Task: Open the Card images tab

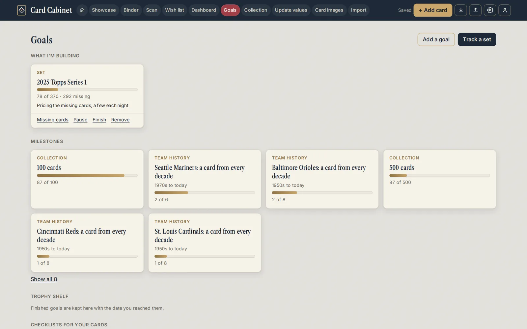Action: click(x=329, y=10)
